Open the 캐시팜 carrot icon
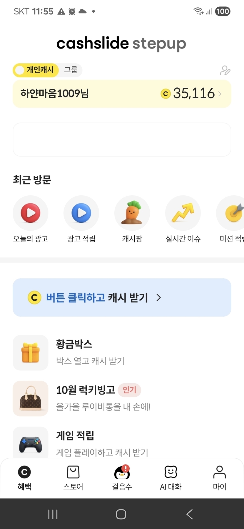Screen dimensions: 244x529 pos(132,213)
